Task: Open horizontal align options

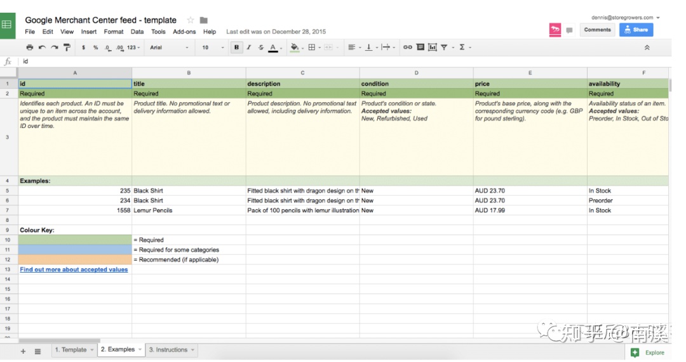Action: [x=352, y=47]
